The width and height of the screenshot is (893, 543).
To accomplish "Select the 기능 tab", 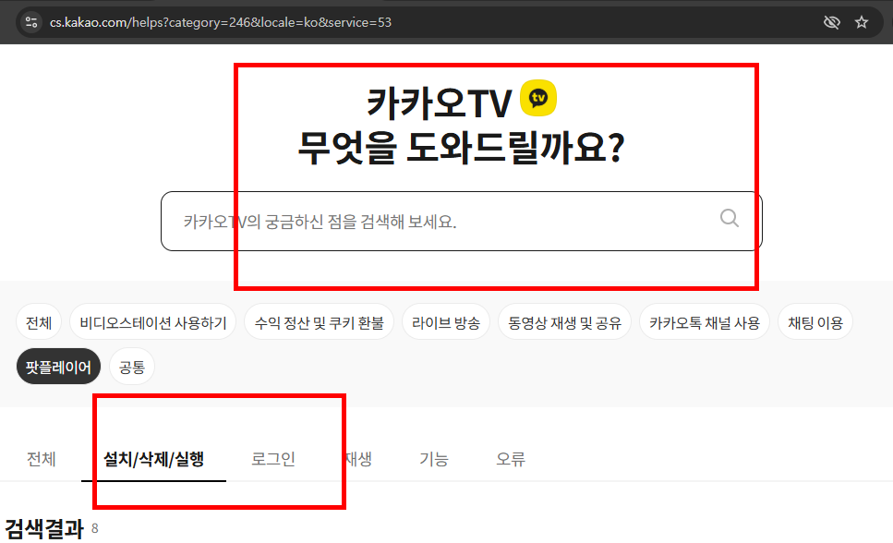I will [434, 458].
